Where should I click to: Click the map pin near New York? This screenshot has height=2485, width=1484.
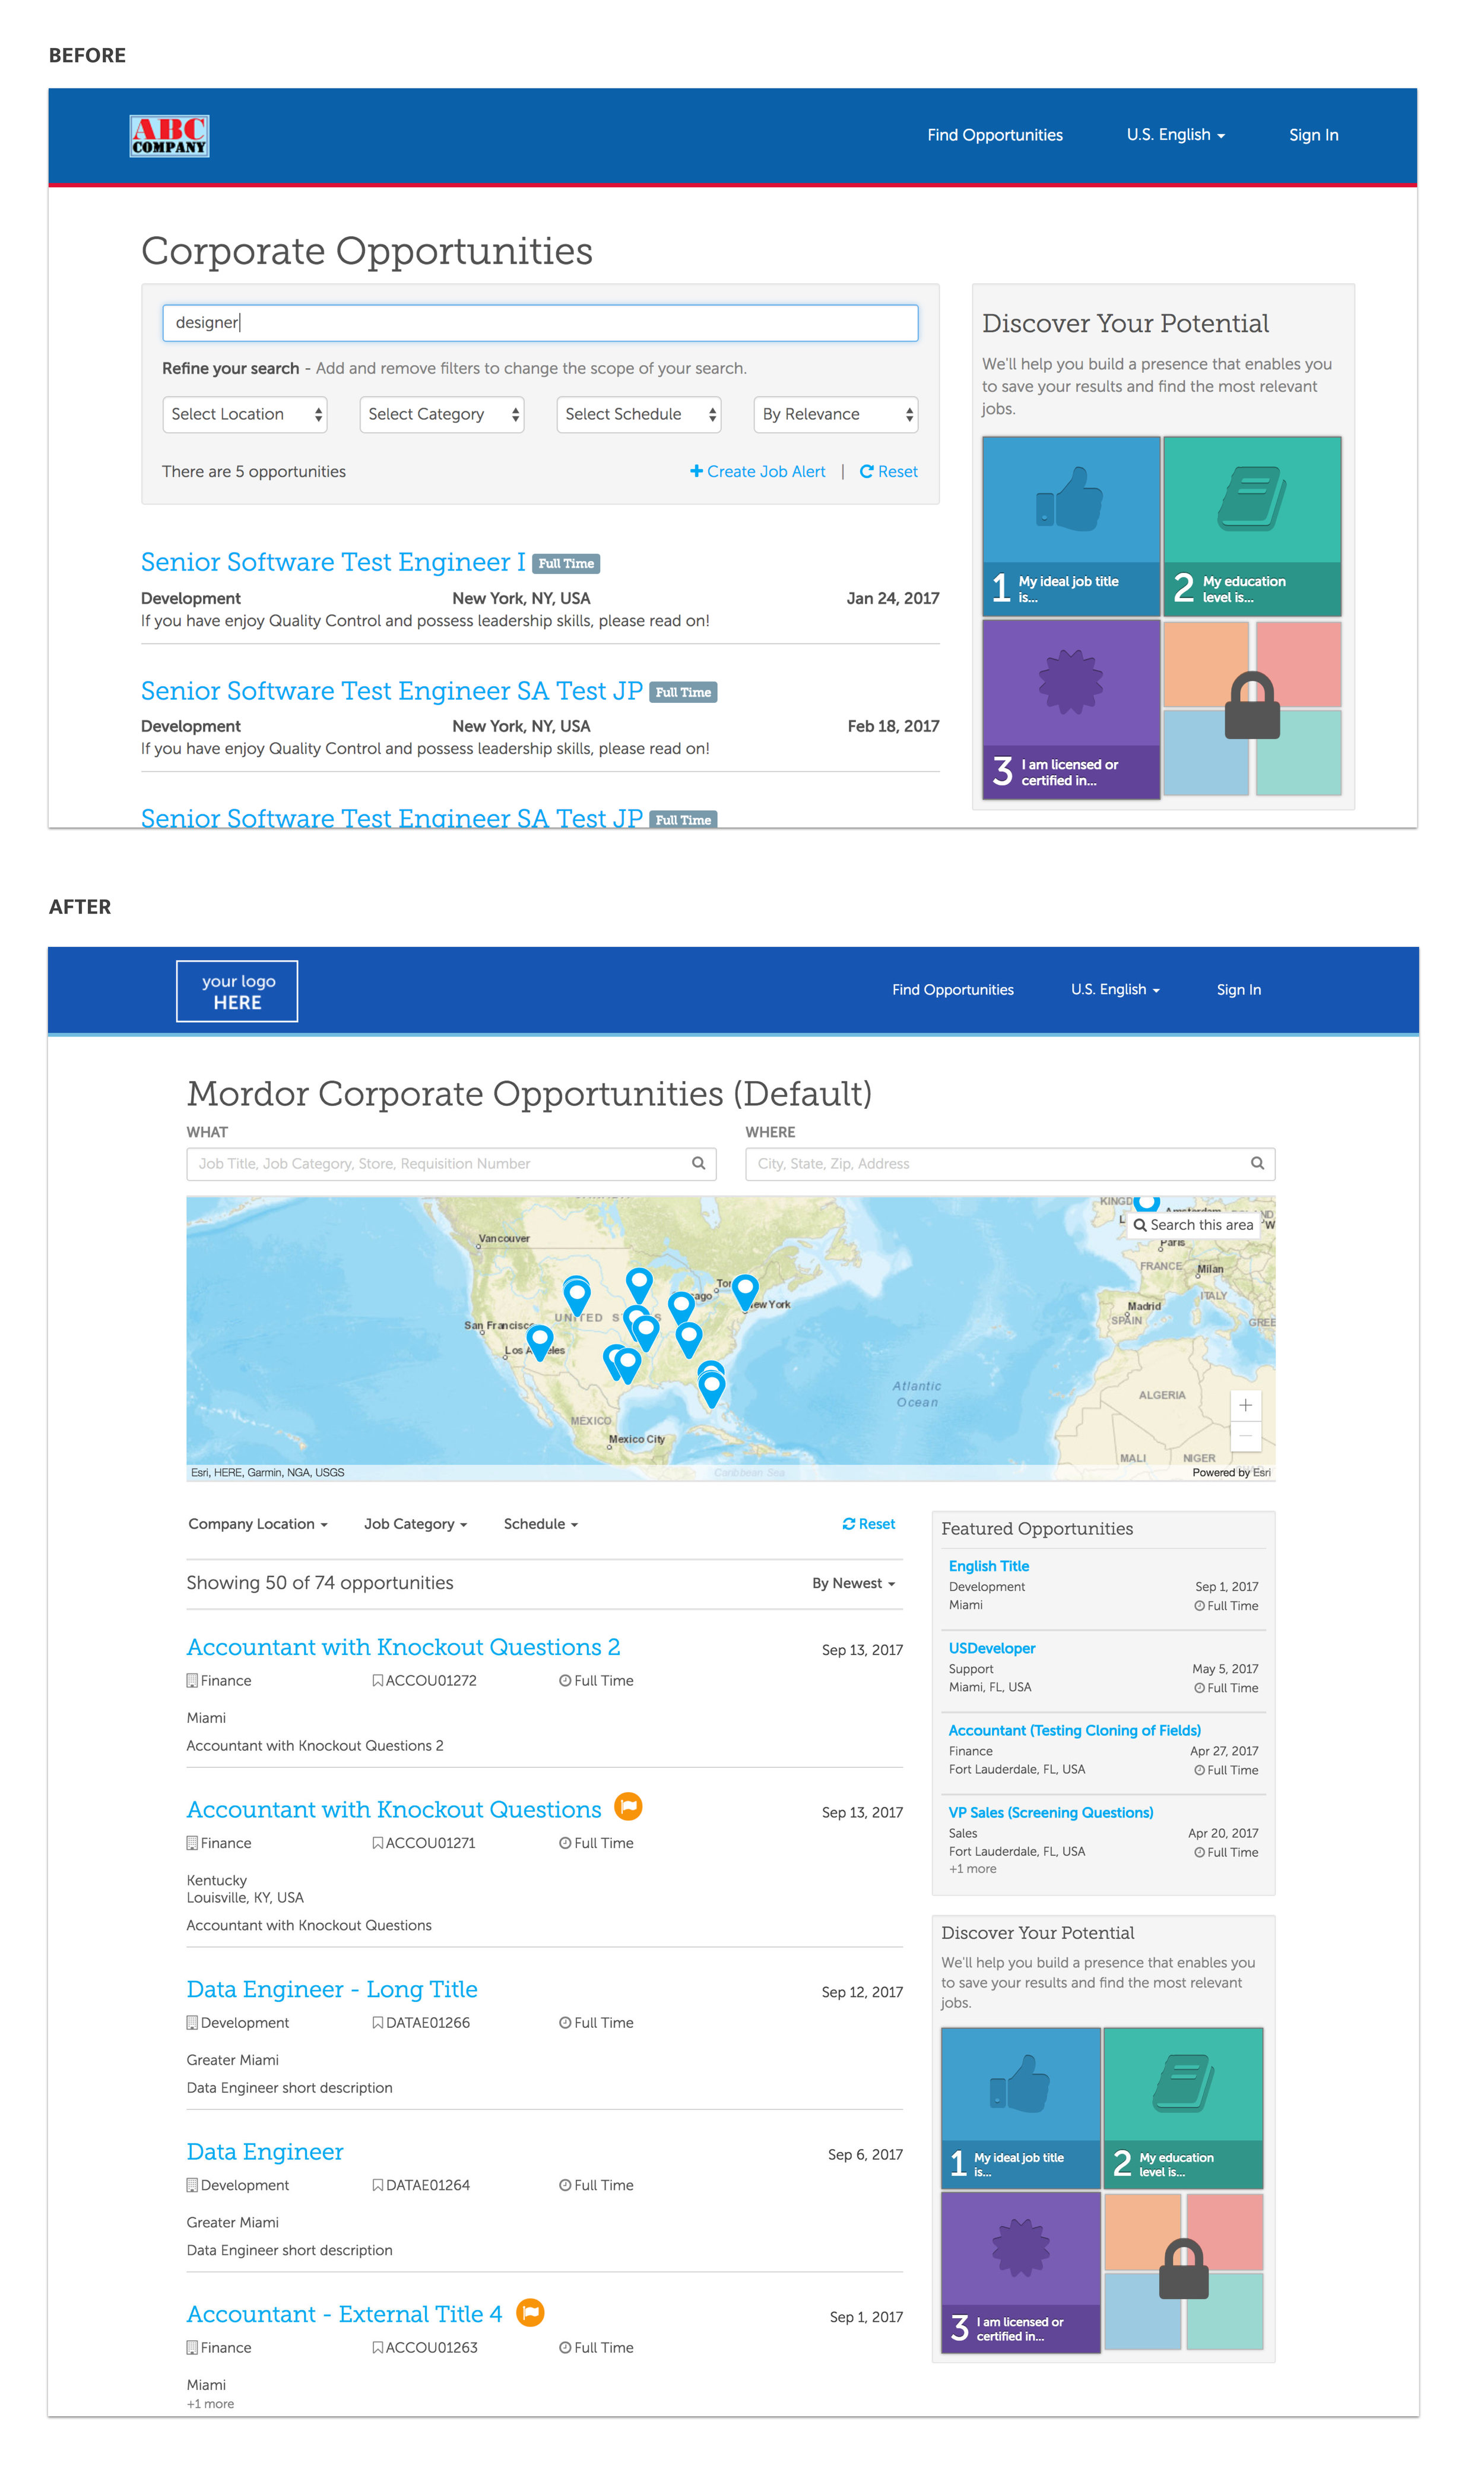coord(745,1291)
